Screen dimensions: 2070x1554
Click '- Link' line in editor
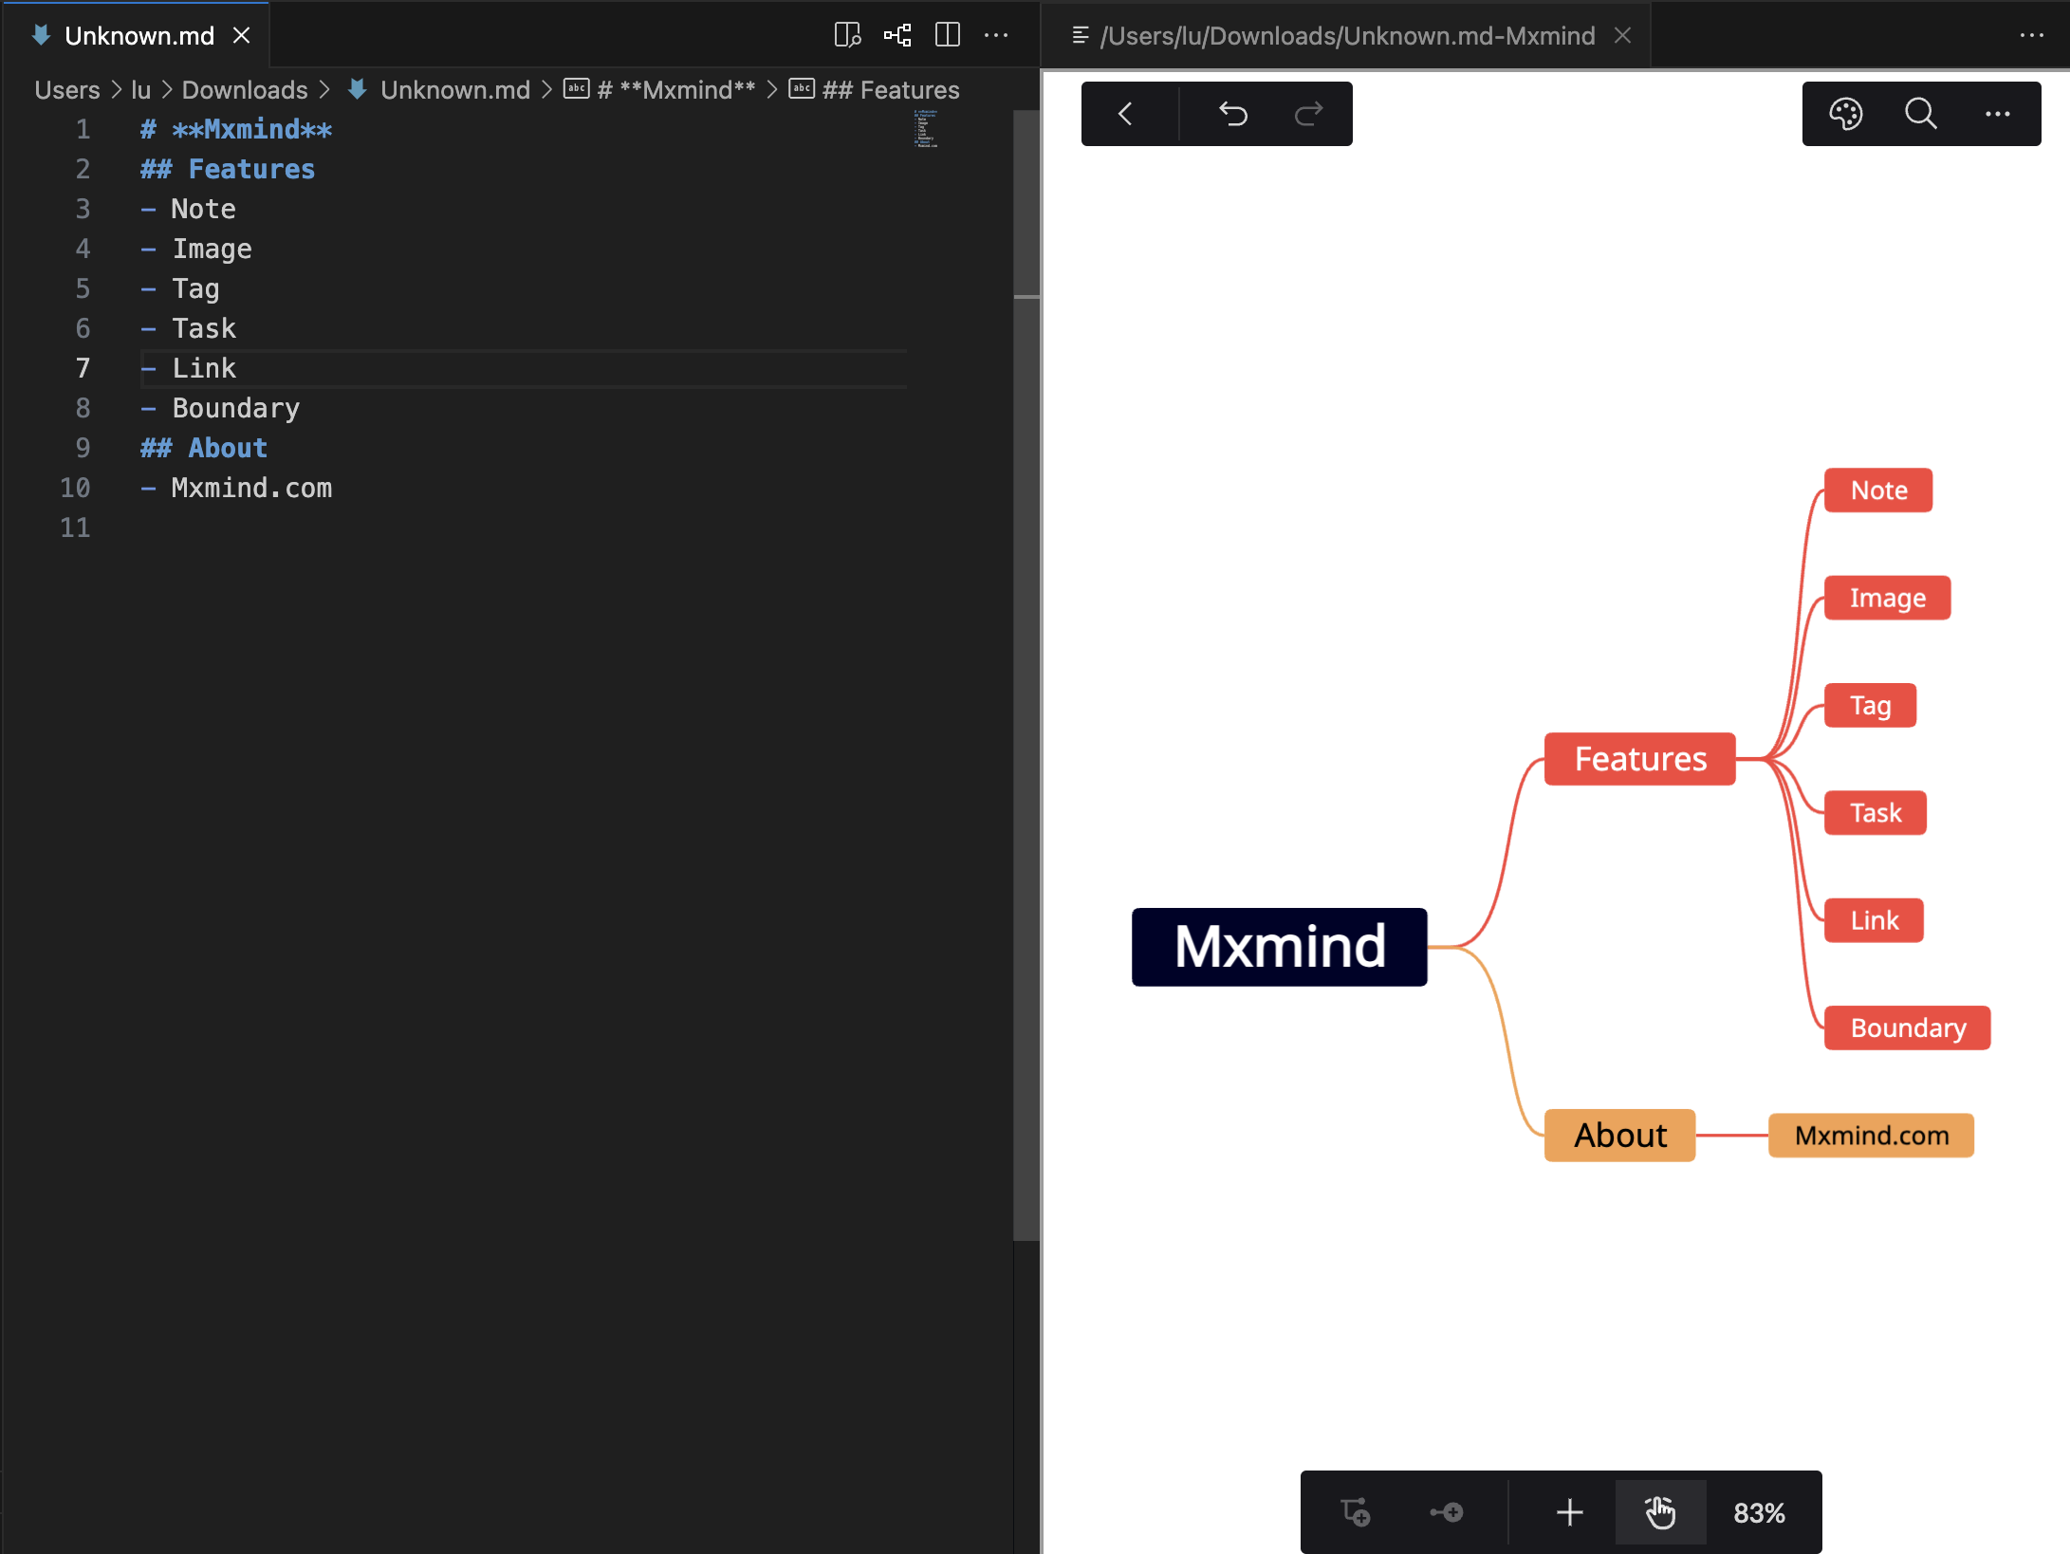point(188,368)
